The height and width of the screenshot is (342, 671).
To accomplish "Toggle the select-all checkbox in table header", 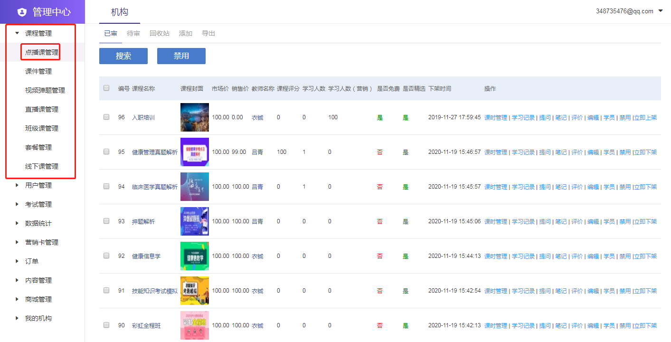I will [106, 88].
